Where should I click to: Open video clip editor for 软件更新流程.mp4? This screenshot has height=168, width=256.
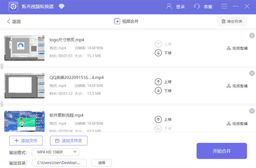[237, 124]
